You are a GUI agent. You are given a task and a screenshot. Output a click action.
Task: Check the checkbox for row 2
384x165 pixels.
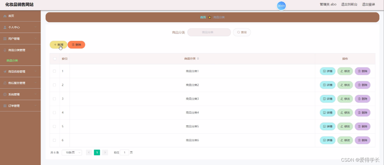[54, 85]
